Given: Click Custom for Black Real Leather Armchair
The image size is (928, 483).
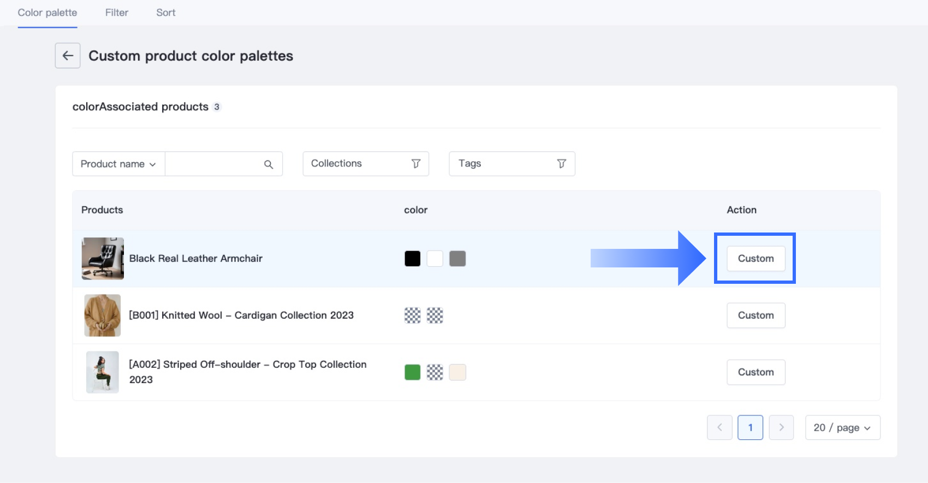Looking at the screenshot, I should [756, 259].
